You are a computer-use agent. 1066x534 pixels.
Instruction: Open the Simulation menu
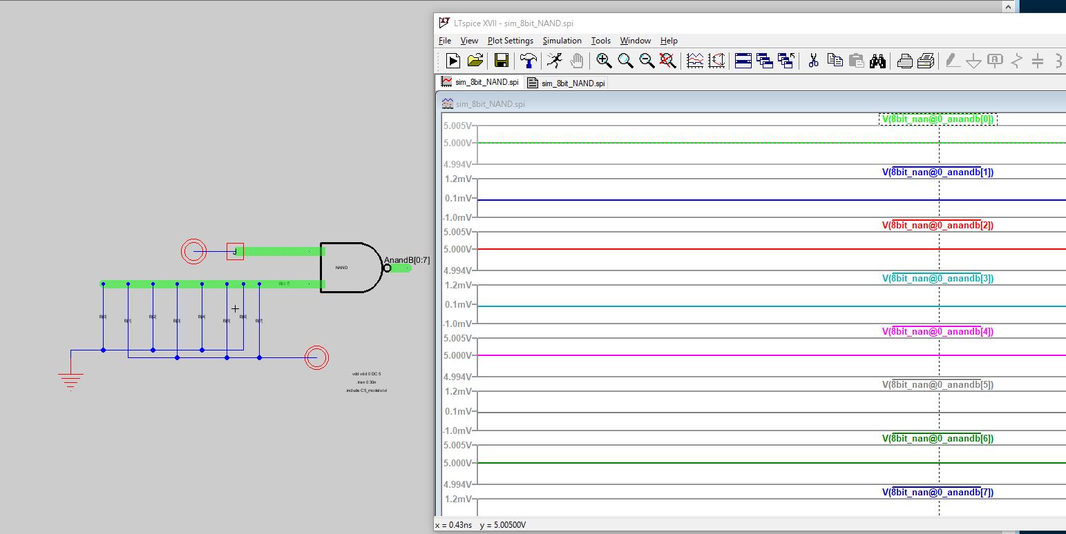[562, 41]
